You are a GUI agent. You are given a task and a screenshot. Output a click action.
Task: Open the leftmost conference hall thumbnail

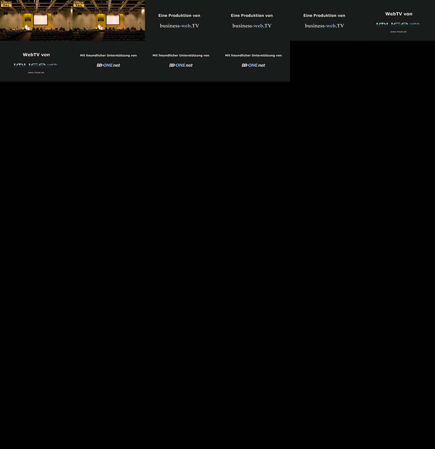(36, 20)
